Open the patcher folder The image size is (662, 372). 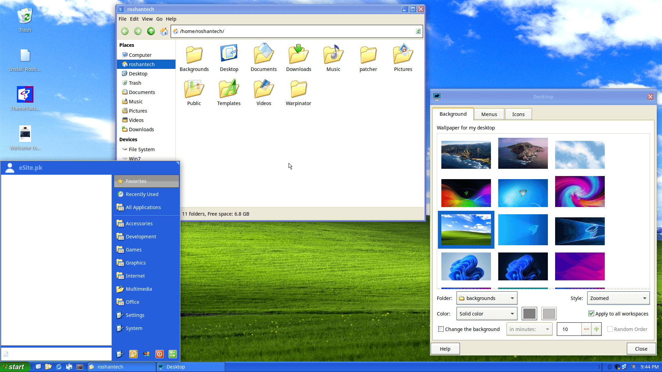point(368,58)
